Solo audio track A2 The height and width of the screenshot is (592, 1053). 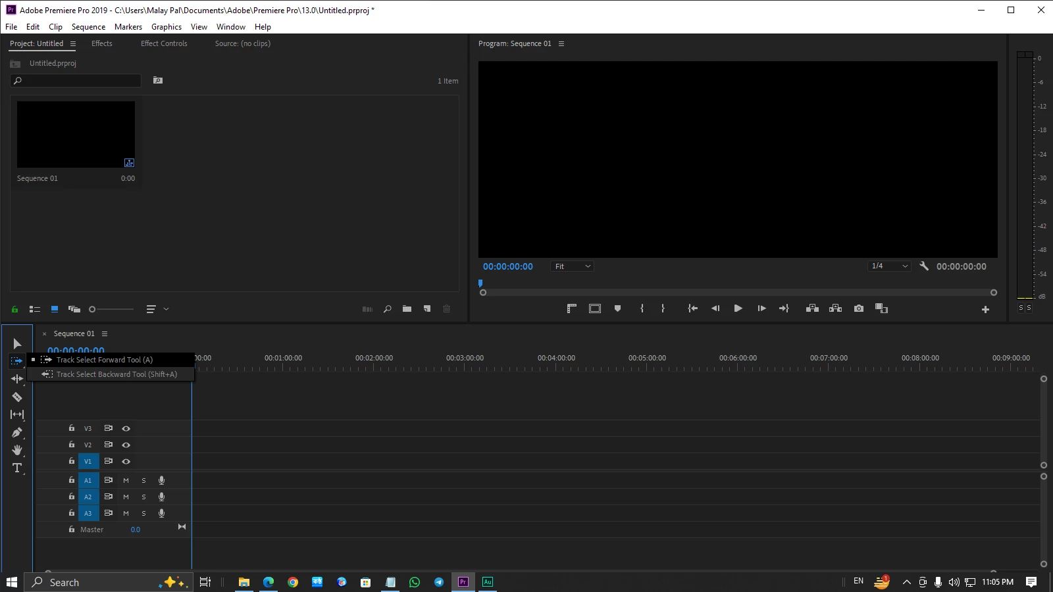click(x=143, y=497)
